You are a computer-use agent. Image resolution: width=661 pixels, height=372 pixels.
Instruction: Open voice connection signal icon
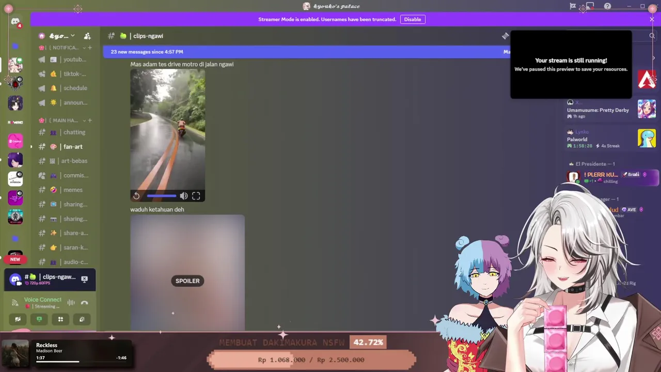click(15, 303)
